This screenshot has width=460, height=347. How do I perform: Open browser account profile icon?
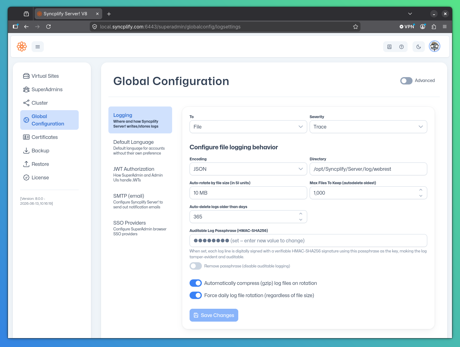tap(423, 27)
